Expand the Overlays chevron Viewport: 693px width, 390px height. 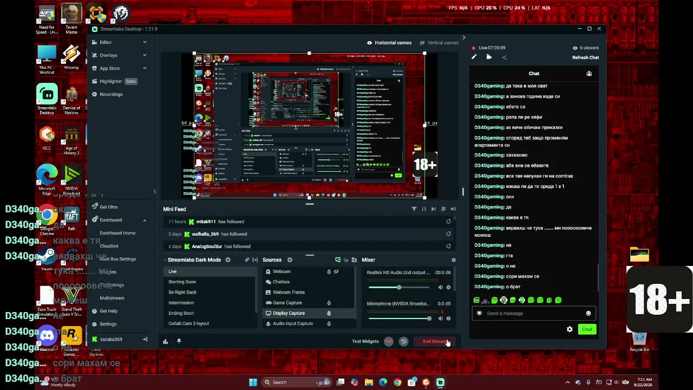coord(145,55)
